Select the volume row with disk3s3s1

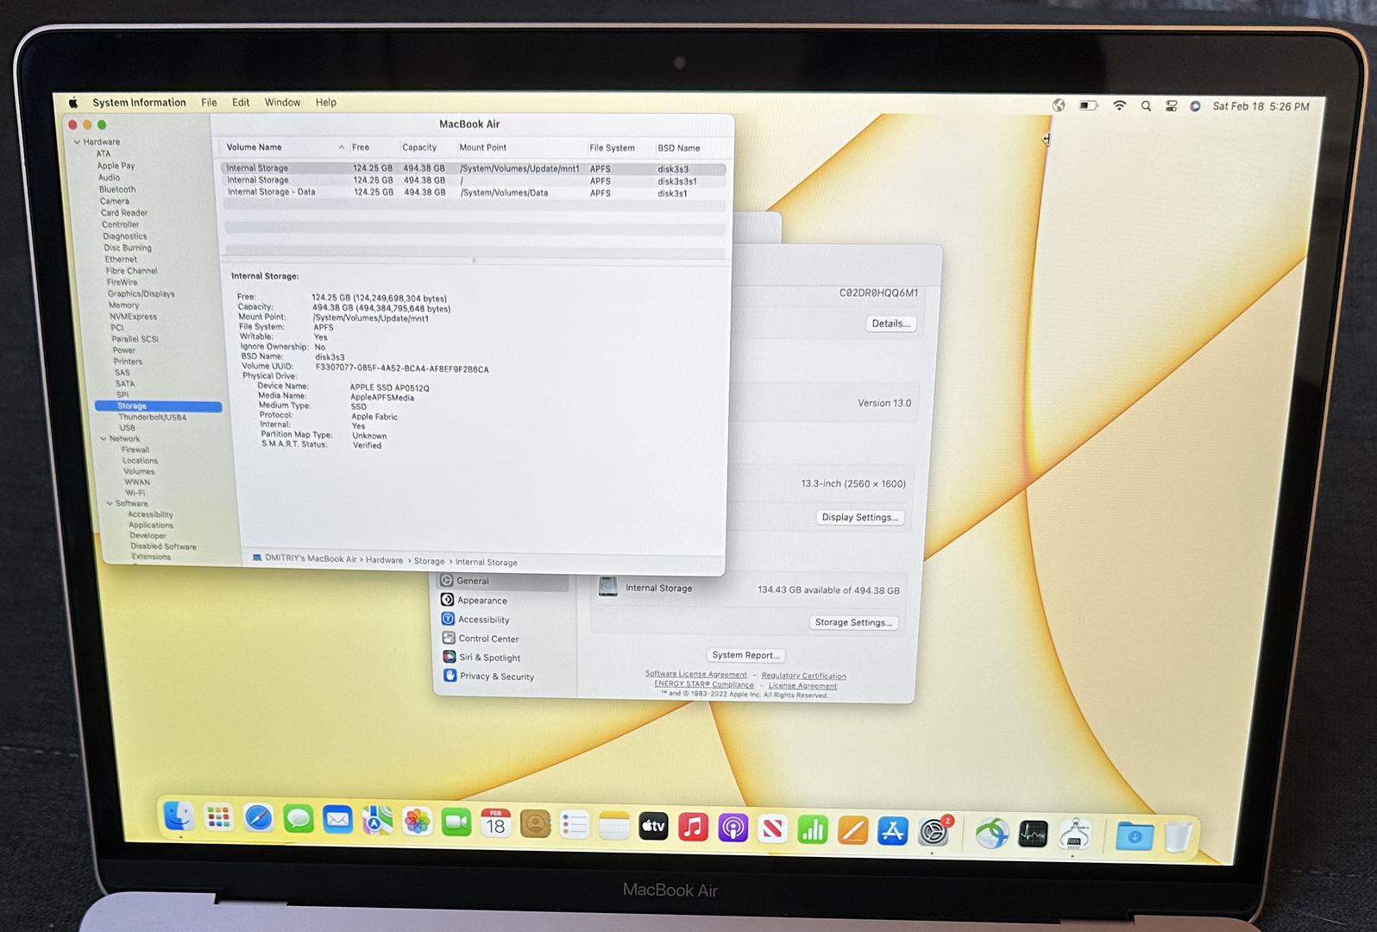pos(474,180)
